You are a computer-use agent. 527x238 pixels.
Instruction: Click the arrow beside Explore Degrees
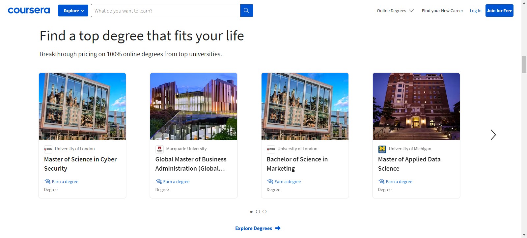pyautogui.click(x=278, y=228)
